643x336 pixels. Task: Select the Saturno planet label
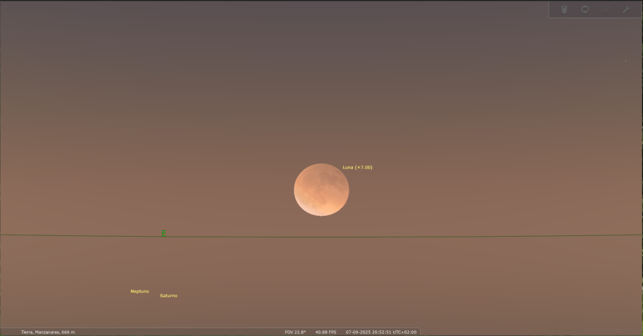point(169,296)
